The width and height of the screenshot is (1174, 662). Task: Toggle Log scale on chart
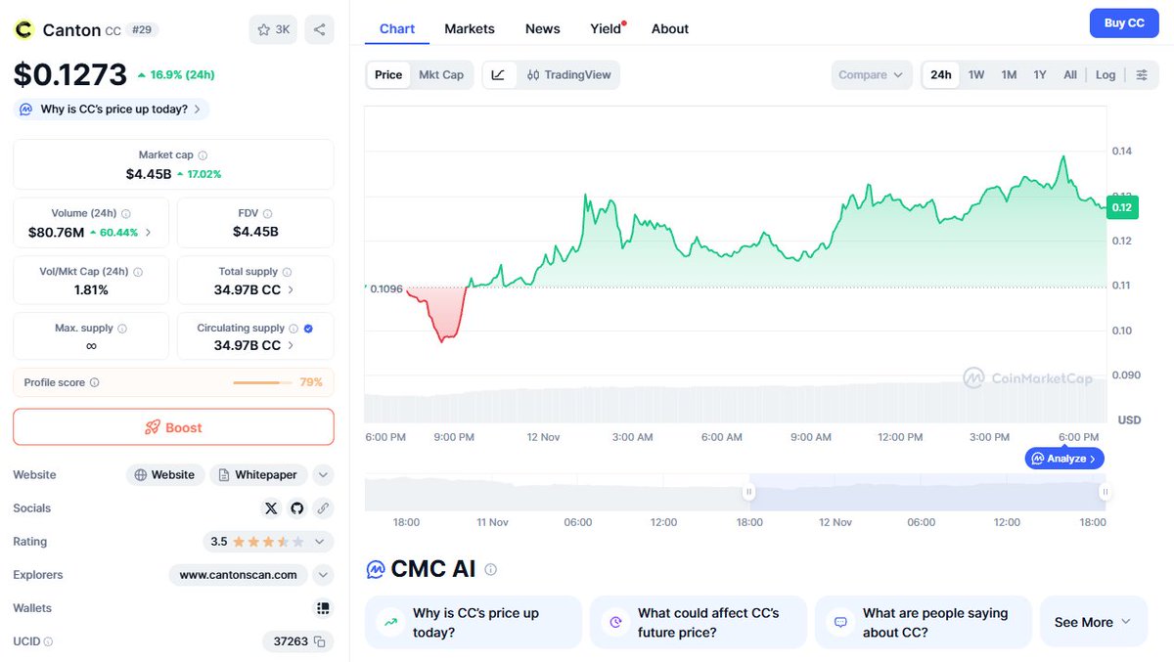[1106, 75]
